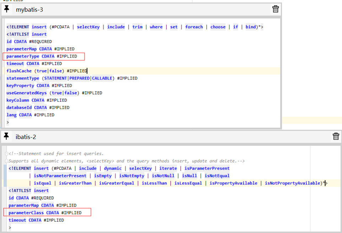Open the isLessEqual element reference

[x=188, y=183]
